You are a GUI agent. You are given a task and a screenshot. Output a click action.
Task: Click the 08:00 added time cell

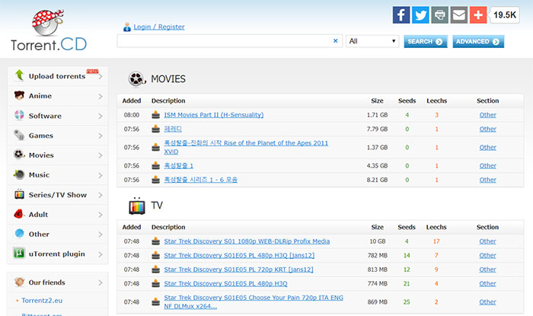click(132, 115)
